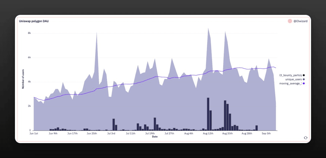Image resolution: width=326 pixels, height=158 pixels.
Task: Click the Jun 17th date label
Action: (73, 133)
